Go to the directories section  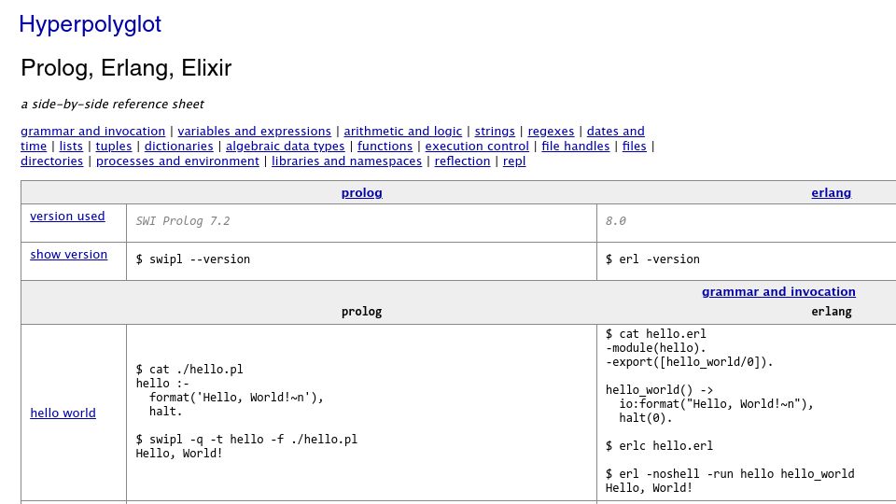pos(52,161)
